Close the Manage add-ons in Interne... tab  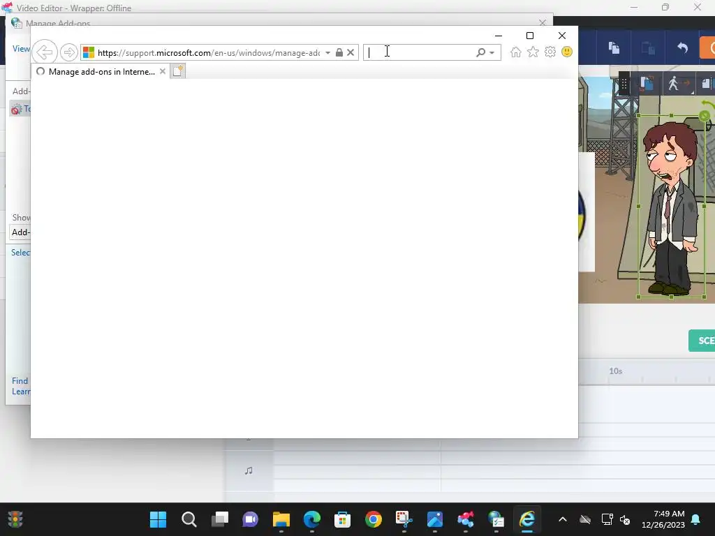click(x=162, y=72)
